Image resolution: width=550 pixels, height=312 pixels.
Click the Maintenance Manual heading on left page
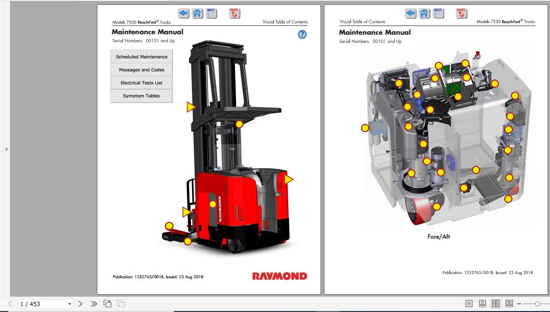(148, 32)
